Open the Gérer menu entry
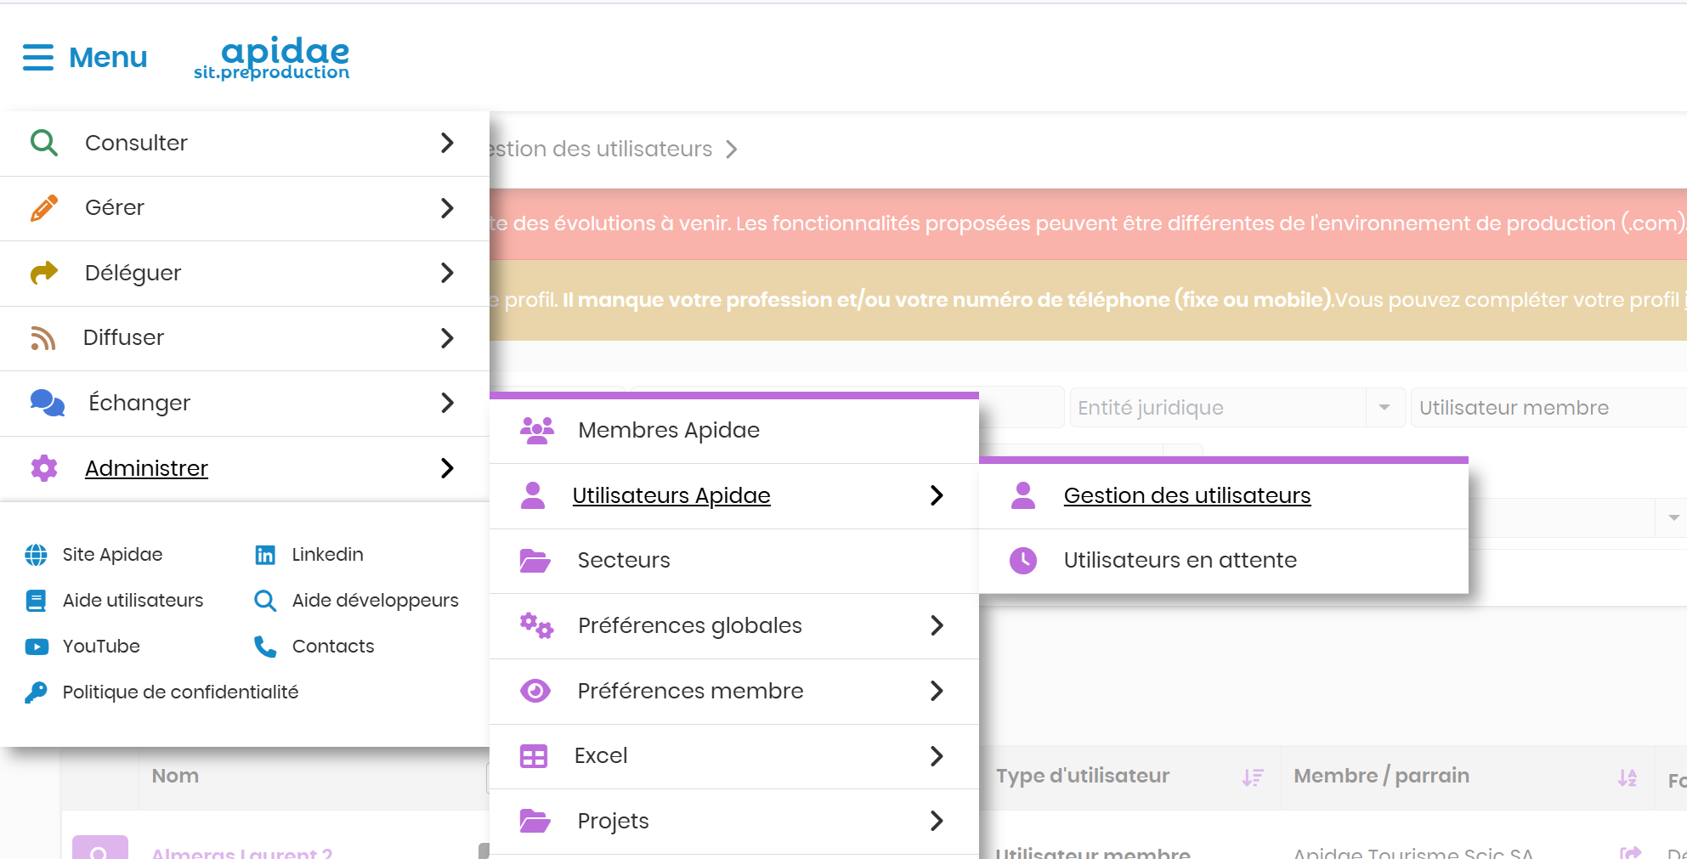The image size is (1687, 859). [x=245, y=209]
